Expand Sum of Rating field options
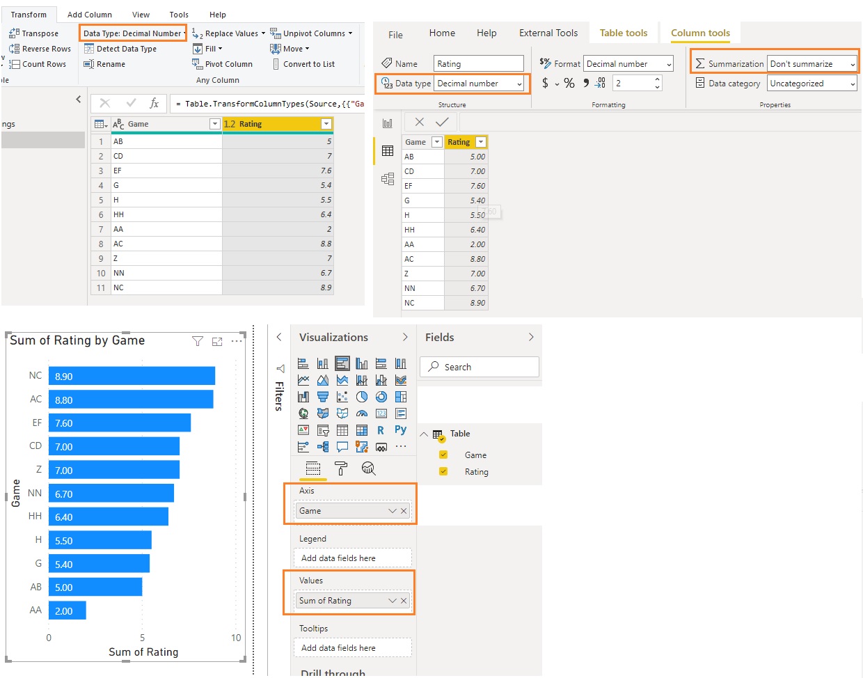 pos(393,601)
